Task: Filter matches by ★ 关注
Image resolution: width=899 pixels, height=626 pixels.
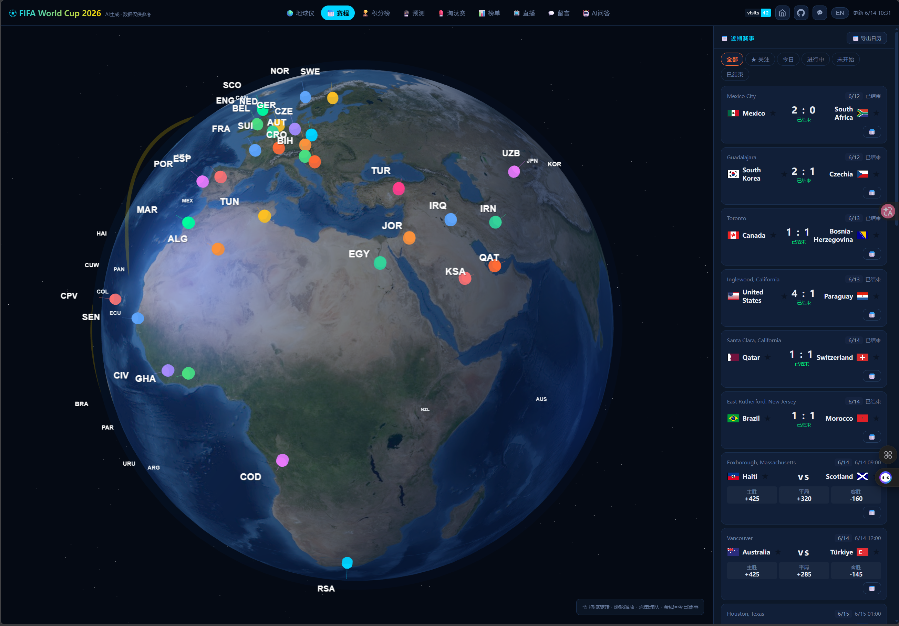Action: [760, 60]
